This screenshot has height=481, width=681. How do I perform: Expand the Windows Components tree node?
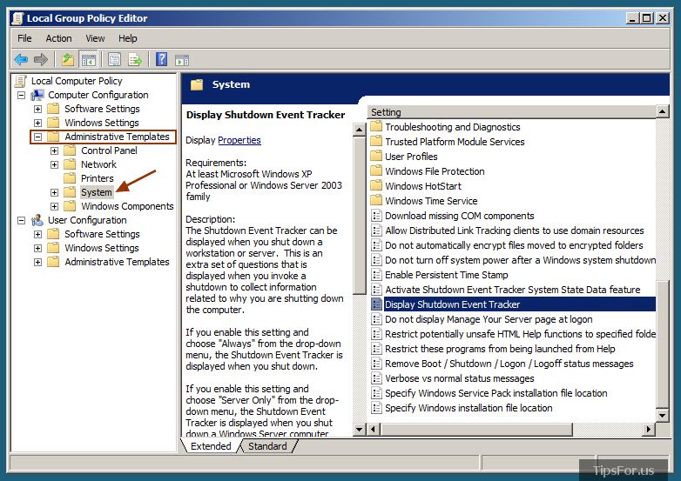tap(54, 206)
